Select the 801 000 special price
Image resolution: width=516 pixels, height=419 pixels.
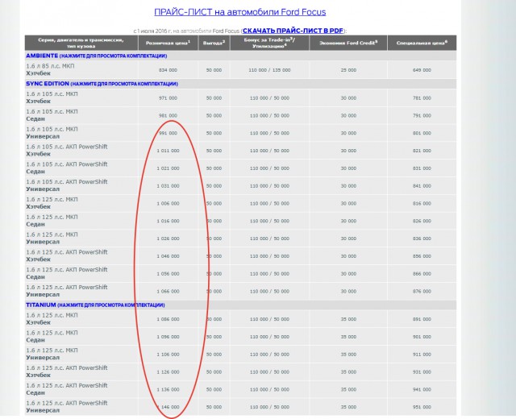tap(422, 133)
